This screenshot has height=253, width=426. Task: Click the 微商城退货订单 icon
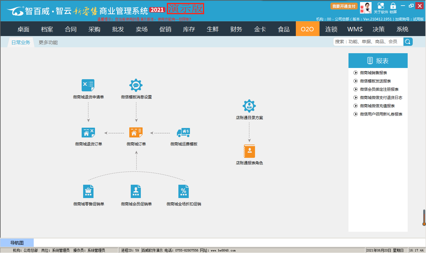pyautogui.click(x=88, y=132)
